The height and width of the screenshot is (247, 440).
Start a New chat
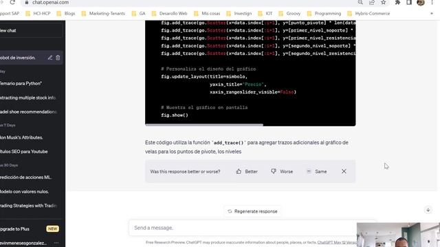click(x=31, y=30)
